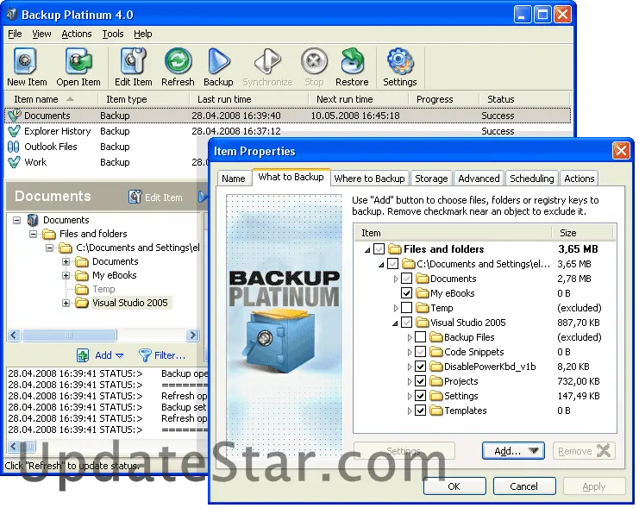The height and width of the screenshot is (508, 639).
Task: Uncheck the My eBooks folder checkbox
Action: pos(407,293)
